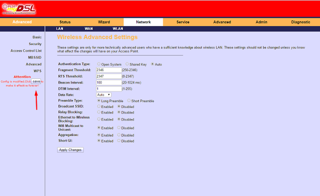Enable Broadcast SSID
Viewport: 320px width, 196px height.
tap(99, 106)
